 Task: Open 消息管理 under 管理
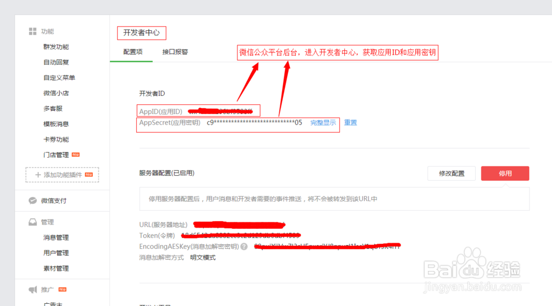[56, 238]
